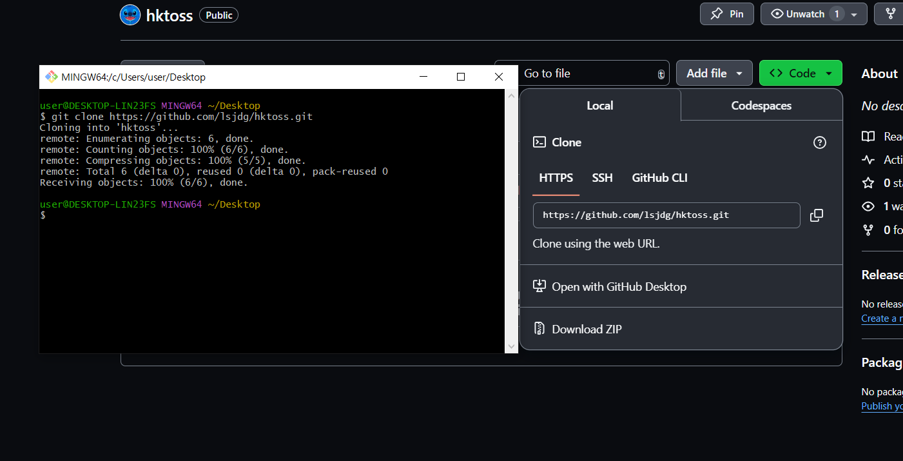The height and width of the screenshot is (461, 903).
Task: Click the forks icon in the sidebar
Action: click(868, 230)
